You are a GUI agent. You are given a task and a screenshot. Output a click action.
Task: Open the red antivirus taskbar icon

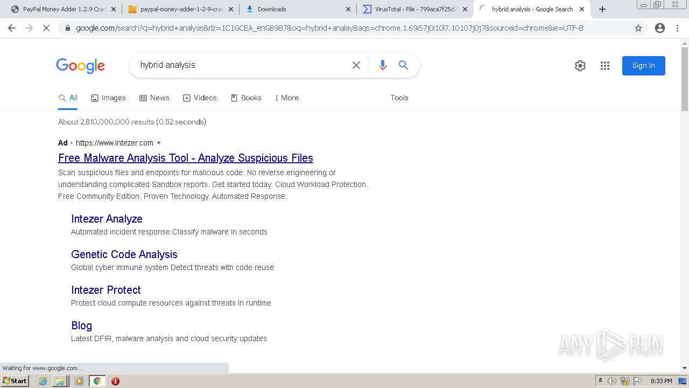tap(115, 381)
